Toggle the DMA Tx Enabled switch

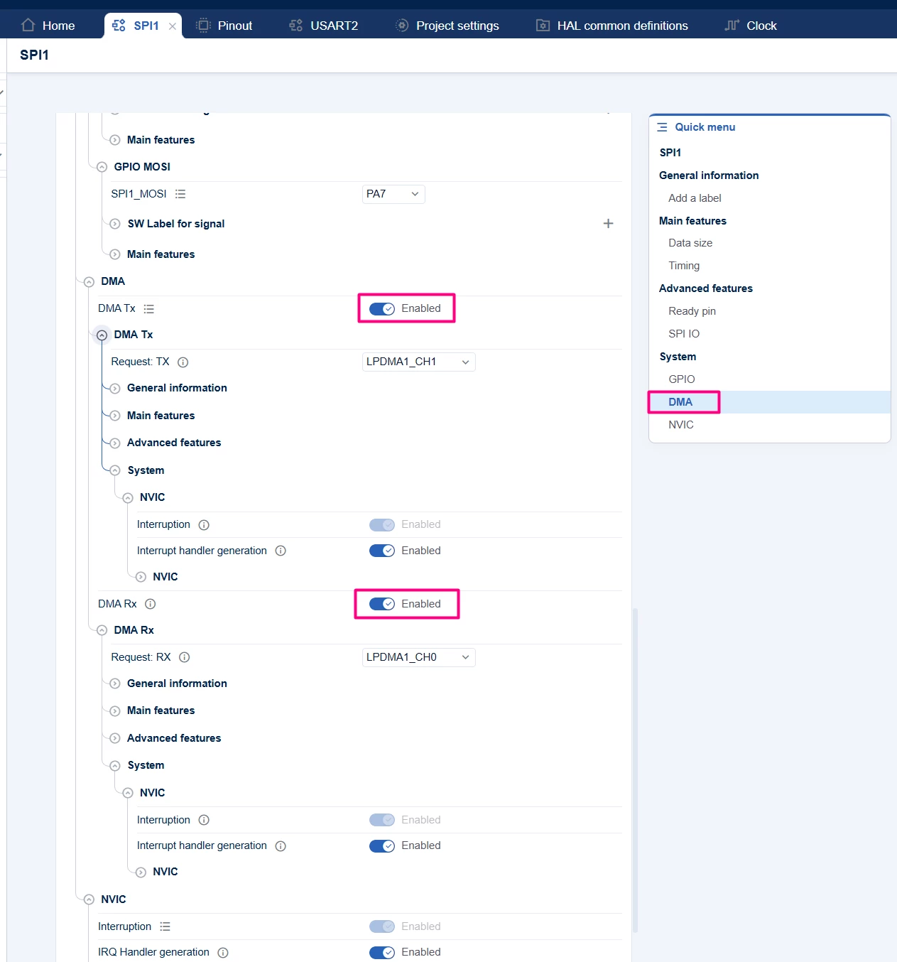click(382, 308)
